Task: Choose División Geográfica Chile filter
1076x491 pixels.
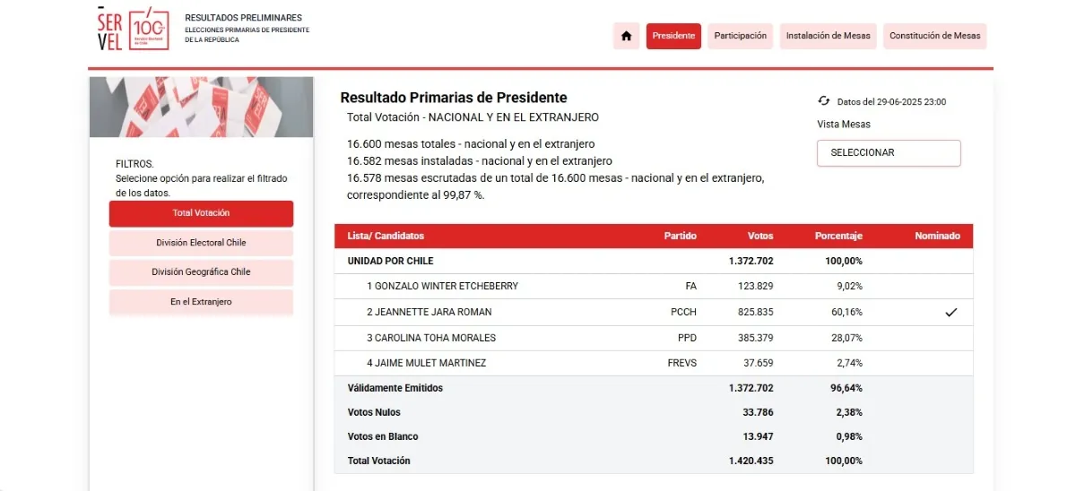Action: click(201, 272)
